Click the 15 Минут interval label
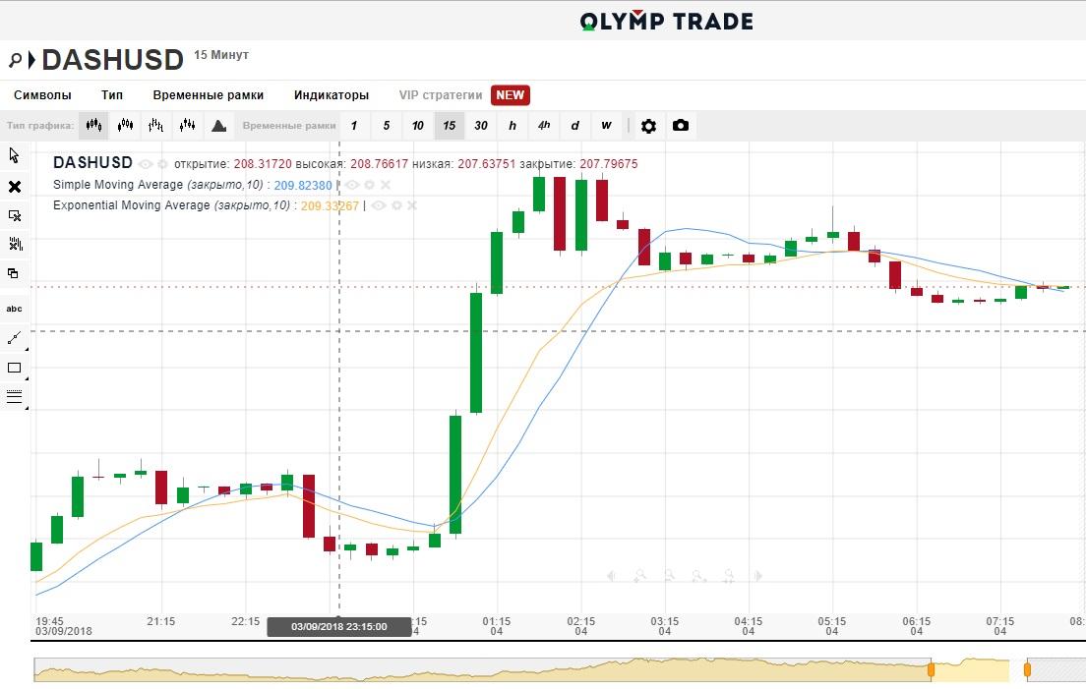The width and height of the screenshot is (1086, 689). [221, 55]
